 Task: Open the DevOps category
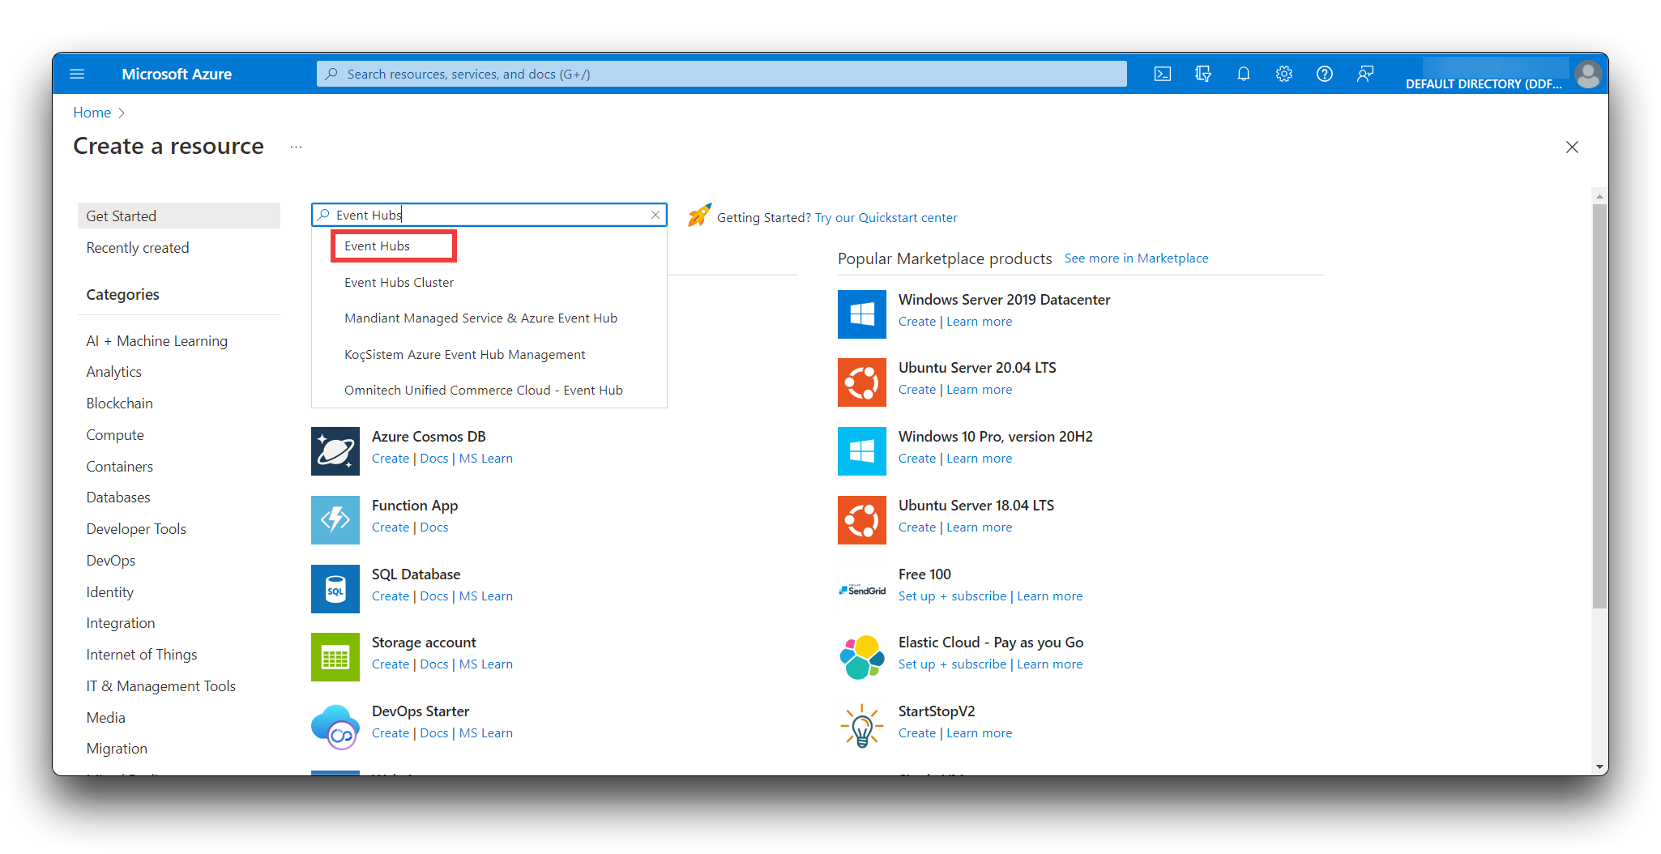pos(111,561)
